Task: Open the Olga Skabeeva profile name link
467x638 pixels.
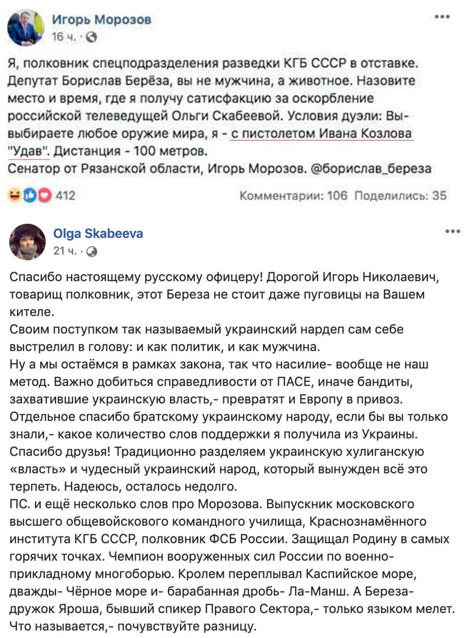Action: 98,234
